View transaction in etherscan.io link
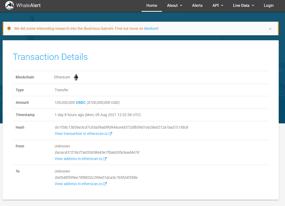The height and width of the screenshot is (206, 285). pyautogui.click(x=81, y=134)
